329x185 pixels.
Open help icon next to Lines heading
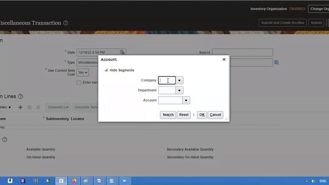pyautogui.click(x=21, y=97)
